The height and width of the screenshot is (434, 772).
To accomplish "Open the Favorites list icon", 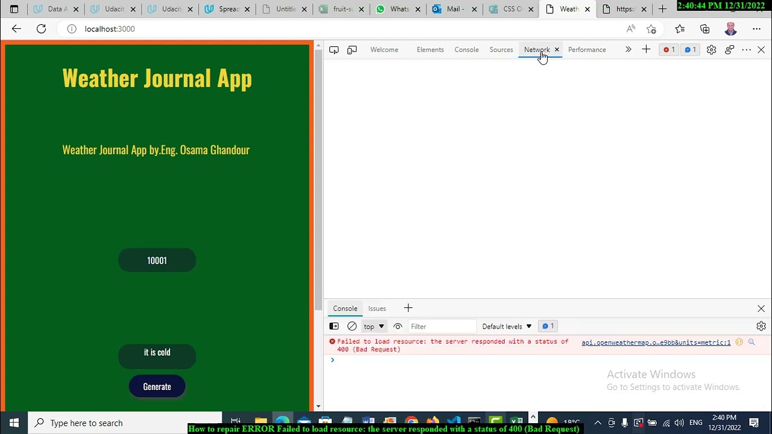I will coord(680,29).
